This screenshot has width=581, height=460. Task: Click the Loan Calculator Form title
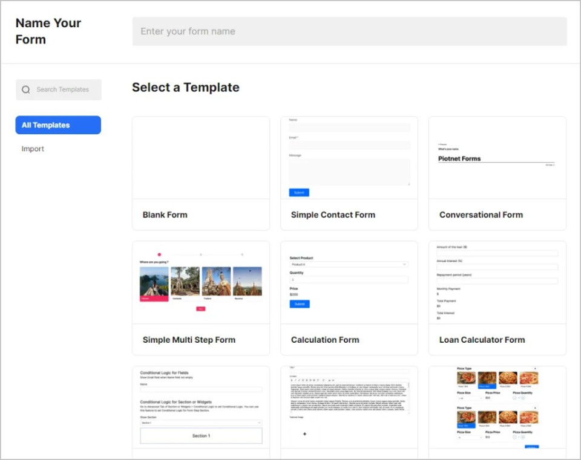tap(482, 340)
